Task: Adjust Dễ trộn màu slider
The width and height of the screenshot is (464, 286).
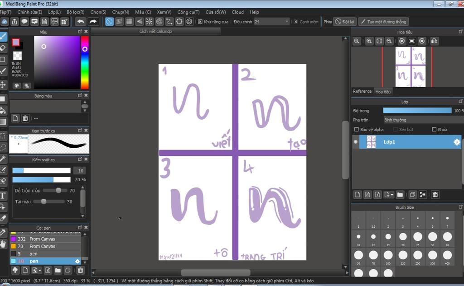Action: [x=55, y=190]
